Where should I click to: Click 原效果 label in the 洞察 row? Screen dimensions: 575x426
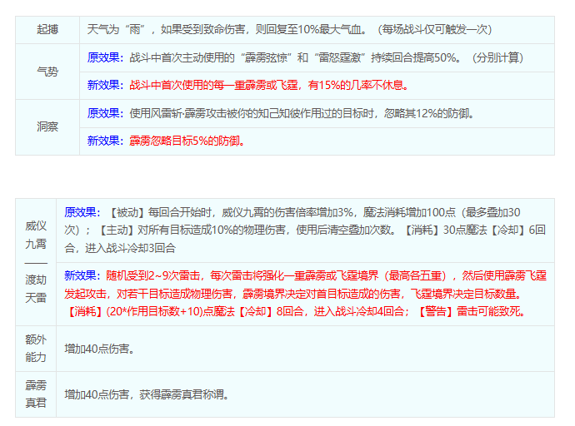pos(105,113)
